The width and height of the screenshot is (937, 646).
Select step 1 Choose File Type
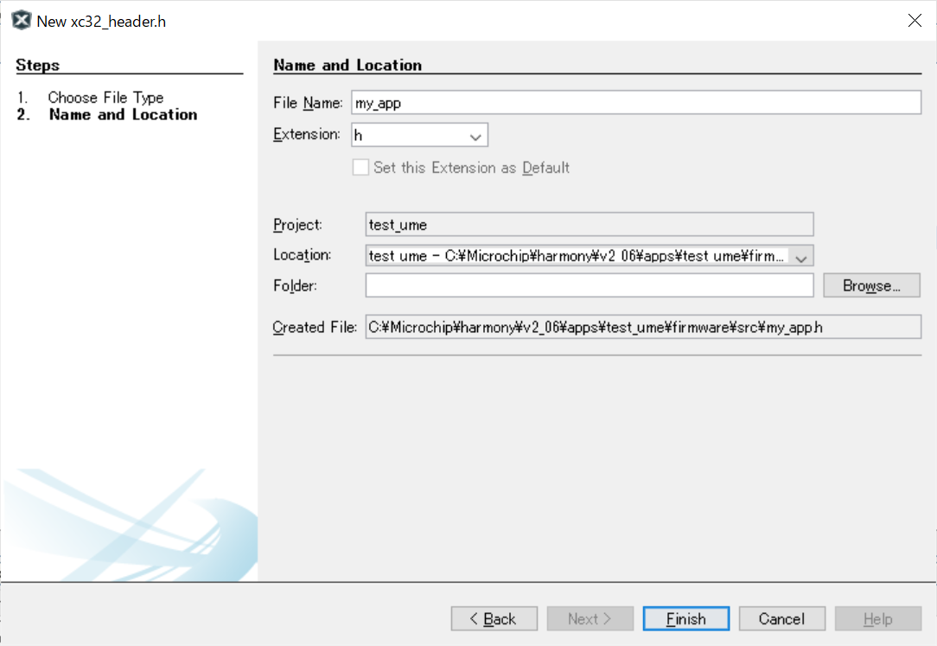pos(105,98)
